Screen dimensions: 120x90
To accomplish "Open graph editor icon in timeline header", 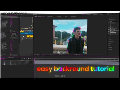I will (32, 59).
